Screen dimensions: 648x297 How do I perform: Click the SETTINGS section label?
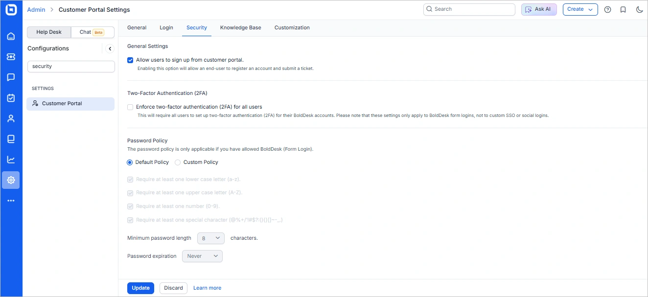click(43, 89)
